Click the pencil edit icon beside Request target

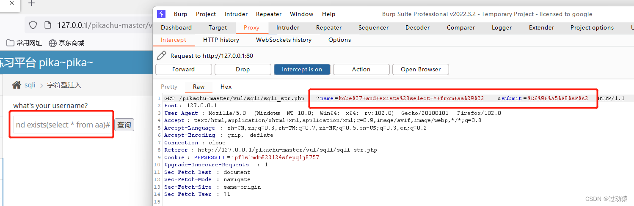pos(162,55)
